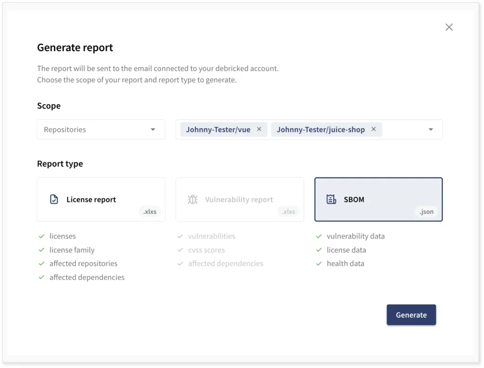Viewport: 484px width, 368px height.
Task: Click the .json badge on SBOM card
Action: point(426,211)
